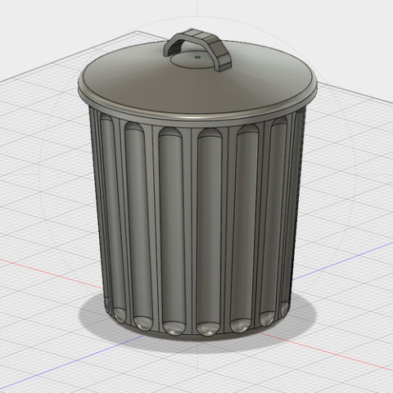Select the small hole at the lid center

pyautogui.click(x=197, y=57)
